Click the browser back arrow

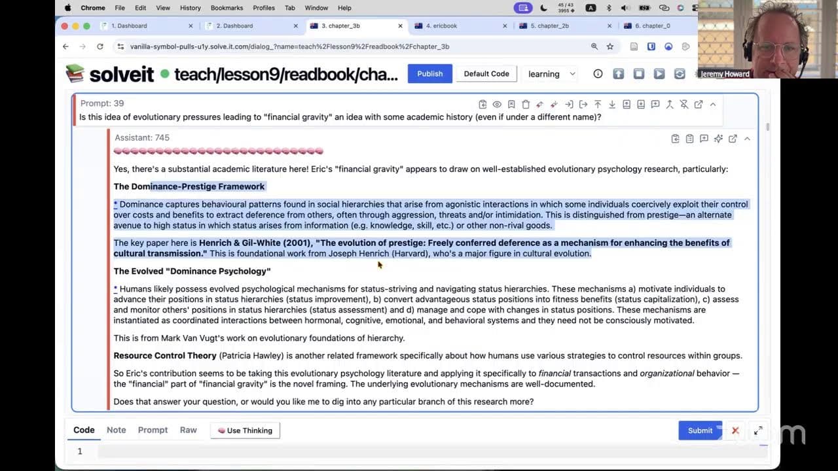(x=65, y=46)
